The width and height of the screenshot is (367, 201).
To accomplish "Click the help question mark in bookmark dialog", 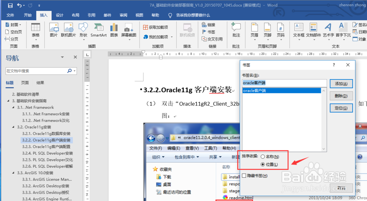I will coord(334,65).
